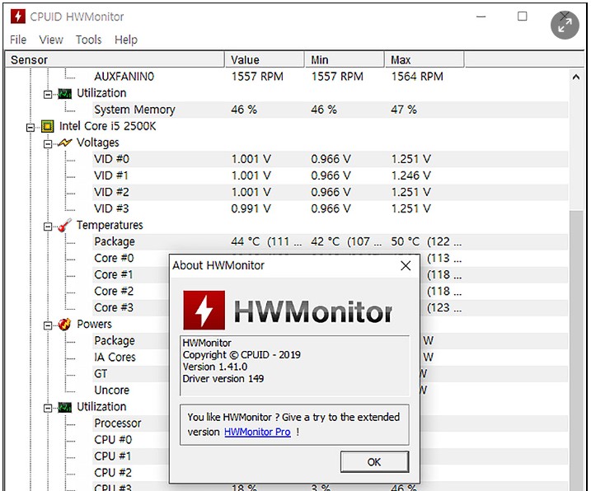Click the 1564 RPM max value
The width and height of the screenshot is (591, 491).
417,77
